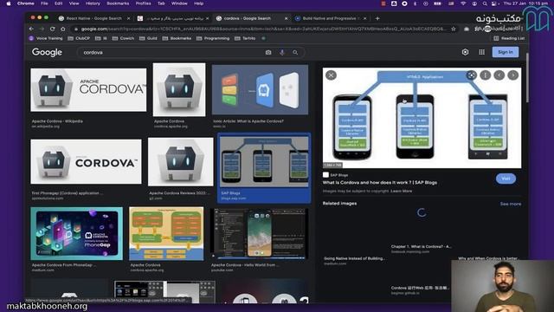
Task: Click the Google logo
Action: coord(47,52)
